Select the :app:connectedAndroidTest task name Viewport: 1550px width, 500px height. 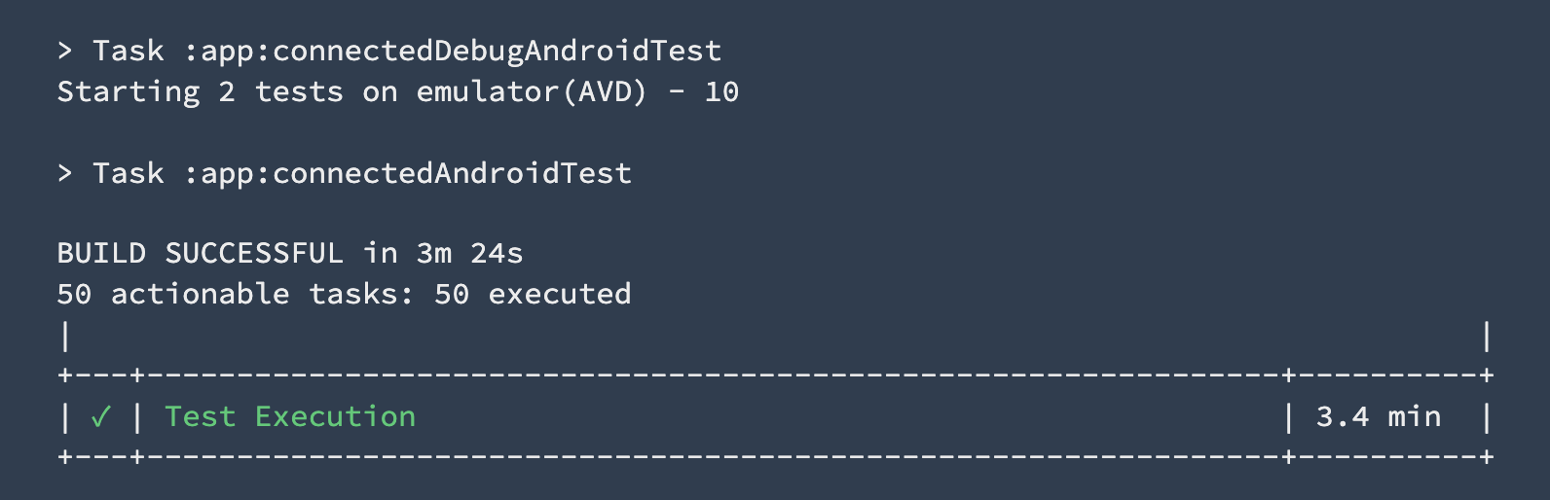coord(408,173)
